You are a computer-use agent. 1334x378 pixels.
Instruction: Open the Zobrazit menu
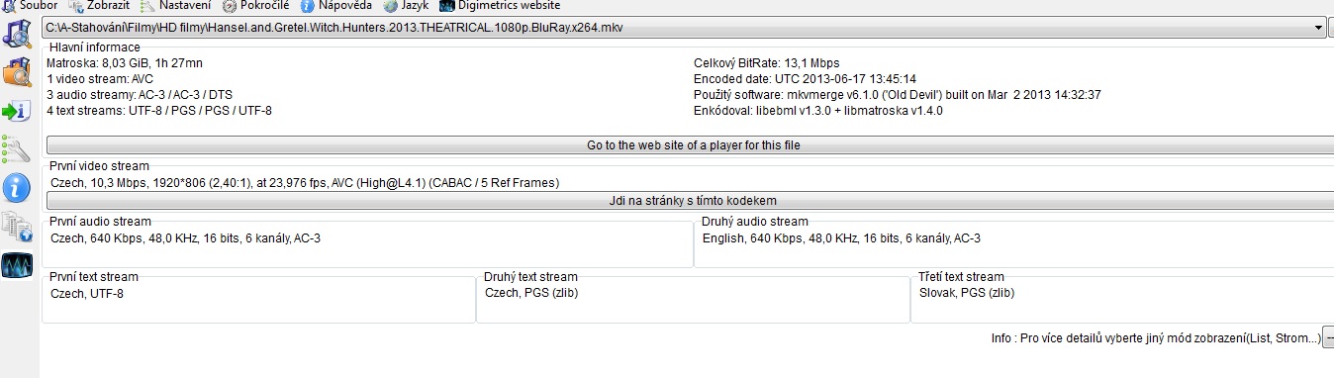point(99,6)
